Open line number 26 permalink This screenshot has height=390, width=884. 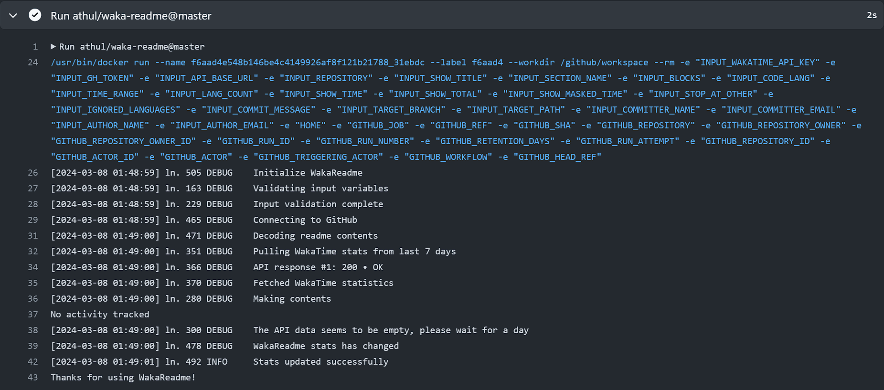coord(33,173)
